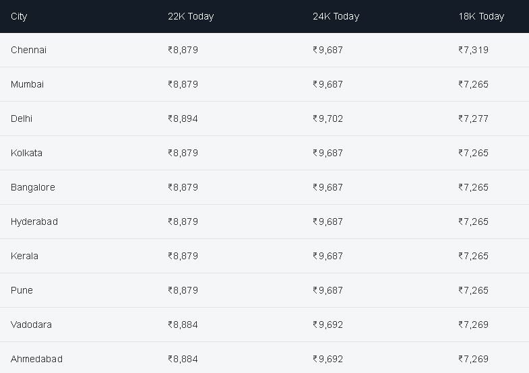The height and width of the screenshot is (373, 529).
Task: Click Ahmedabad's 22K price ₹8,884
Action: pyautogui.click(x=183, y=359)
